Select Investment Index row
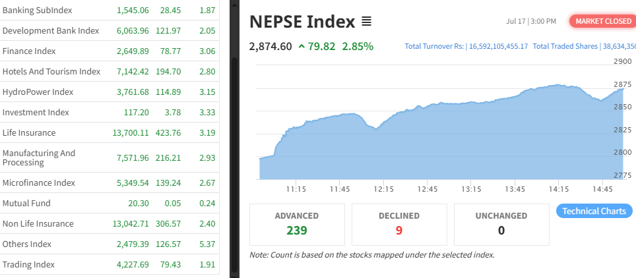636x278 pixels. pyautogui.click(x=36, y=113)
